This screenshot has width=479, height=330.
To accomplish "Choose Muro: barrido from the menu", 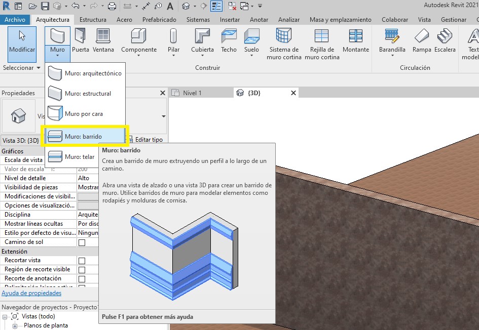I will point(84,137).
